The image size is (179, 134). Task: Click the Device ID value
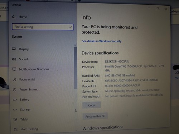[x=131, y=80]
